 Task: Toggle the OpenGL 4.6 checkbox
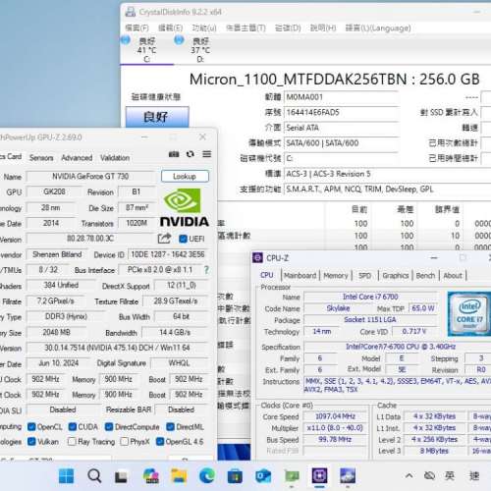coord(160,442)
